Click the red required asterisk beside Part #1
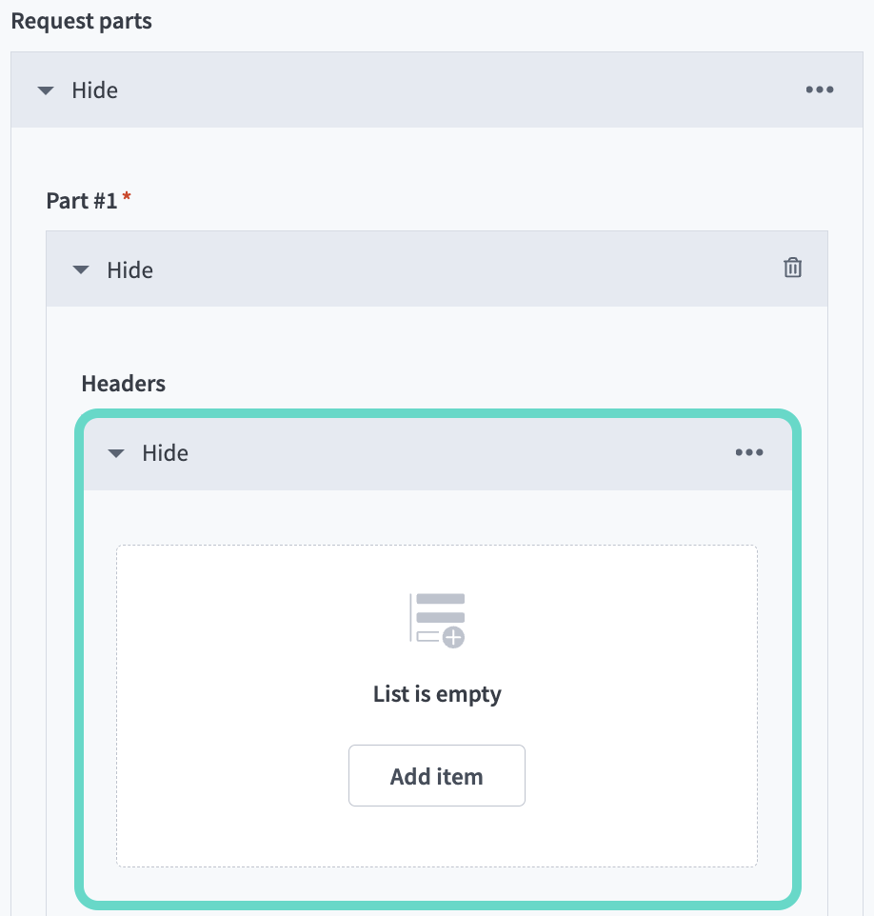 pyautogui.click(x=127, y=197)
